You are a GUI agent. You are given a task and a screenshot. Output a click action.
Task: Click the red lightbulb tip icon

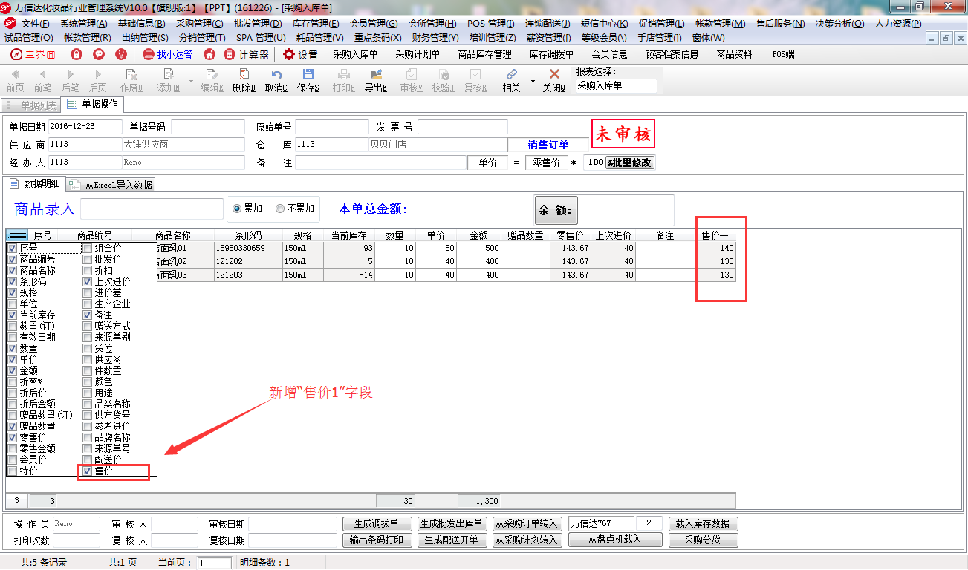pos(121,54)
